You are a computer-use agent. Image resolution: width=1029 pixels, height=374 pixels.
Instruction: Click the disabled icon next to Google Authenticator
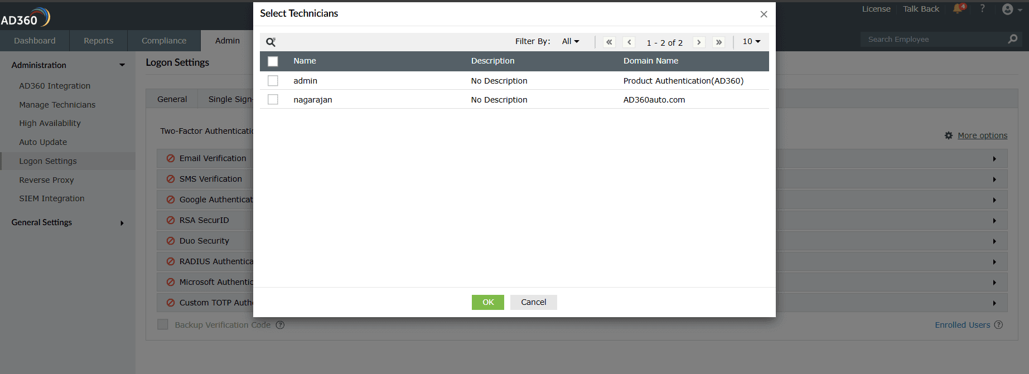coord(171,200)
